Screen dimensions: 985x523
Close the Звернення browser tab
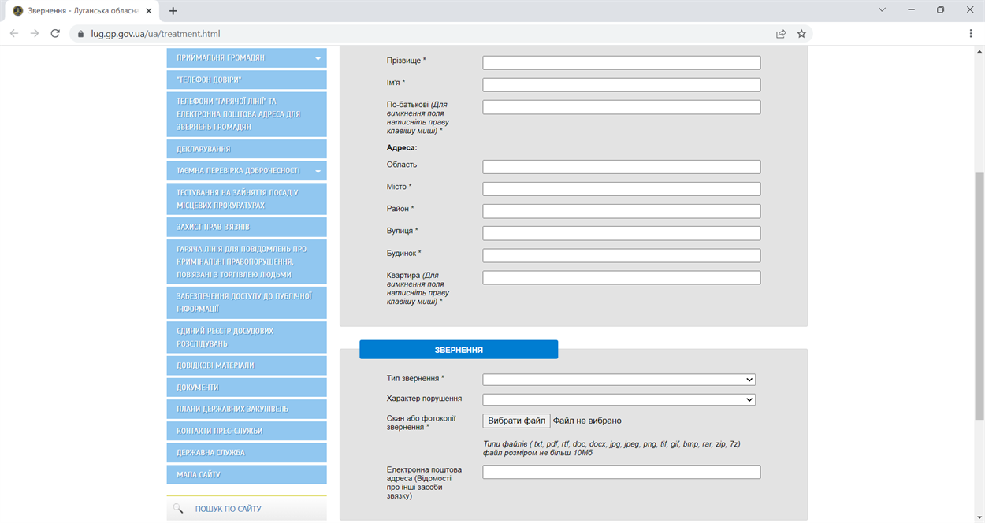[149, 10]
